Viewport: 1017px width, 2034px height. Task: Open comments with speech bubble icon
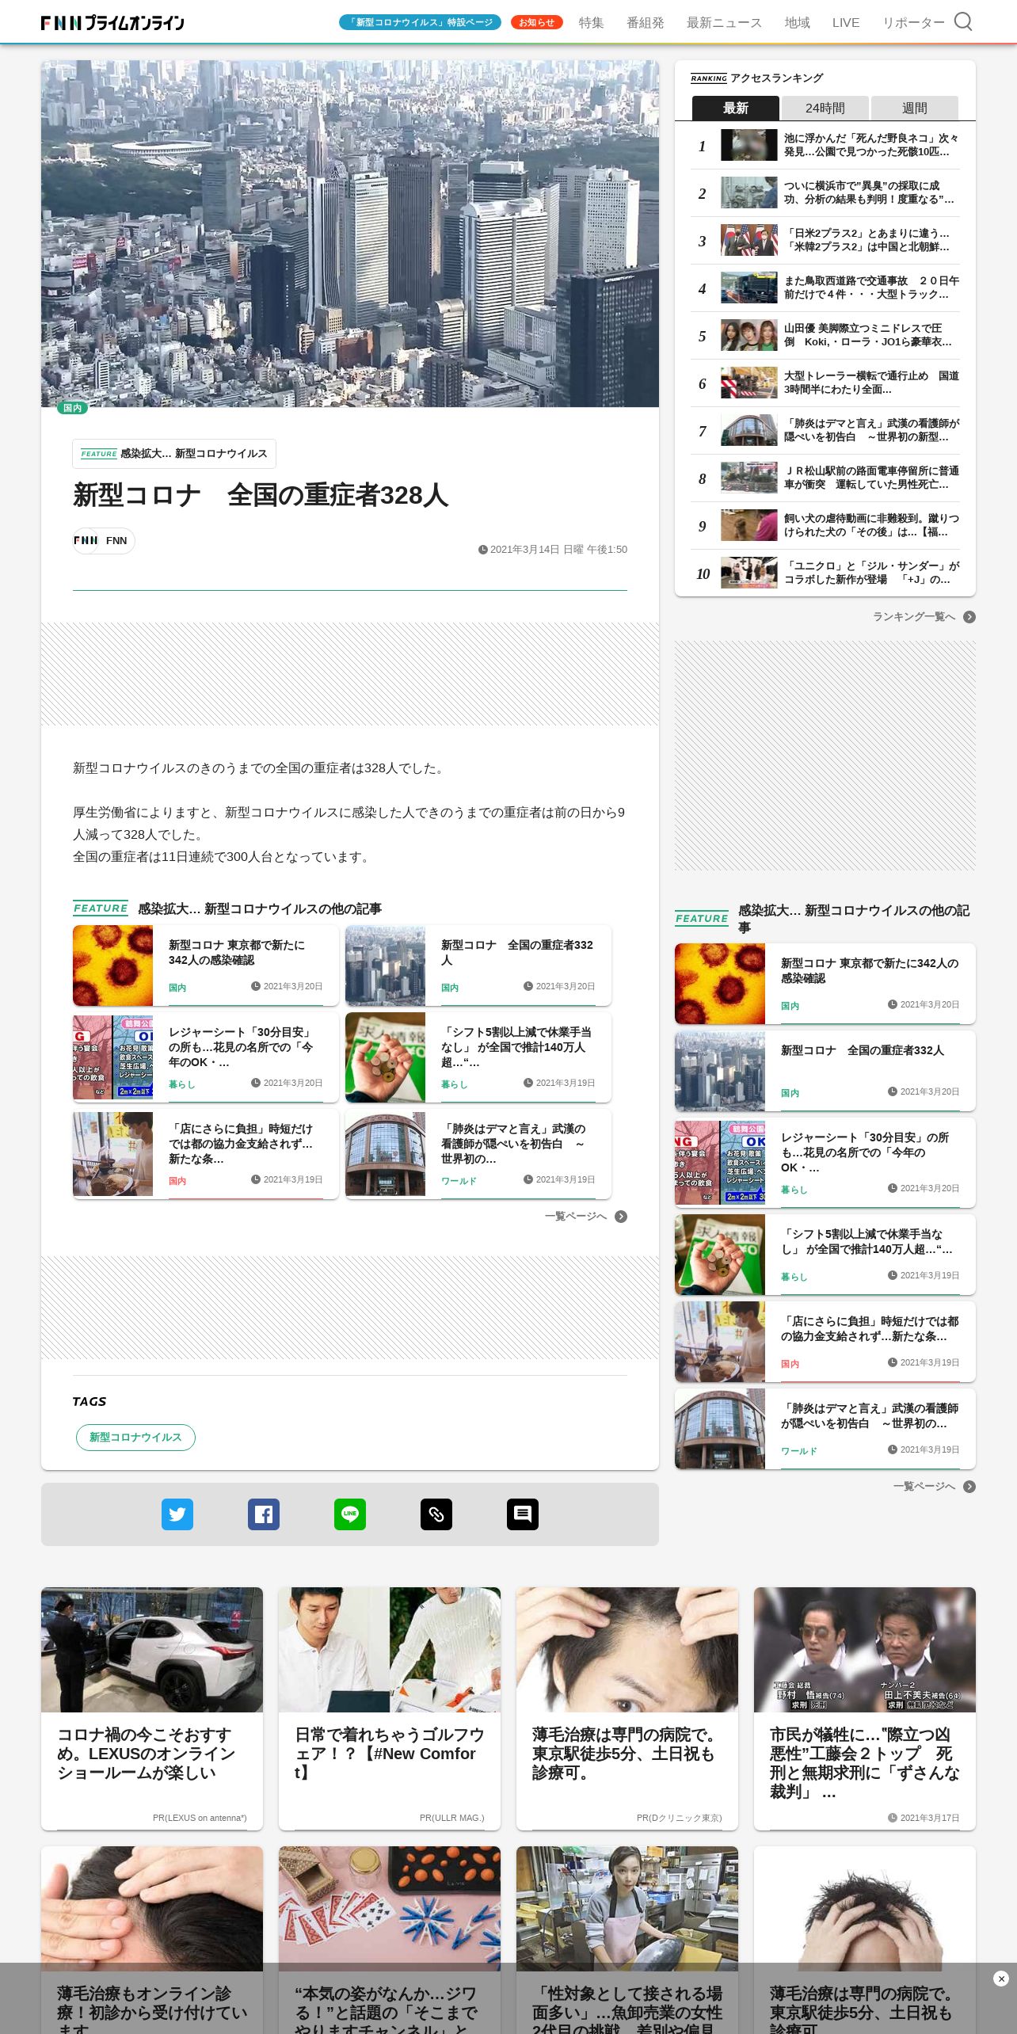click(523, 1514)
